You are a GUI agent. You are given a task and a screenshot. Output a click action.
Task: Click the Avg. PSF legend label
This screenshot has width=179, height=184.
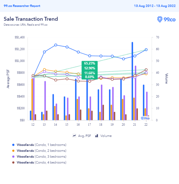click(x=85, y=136)
